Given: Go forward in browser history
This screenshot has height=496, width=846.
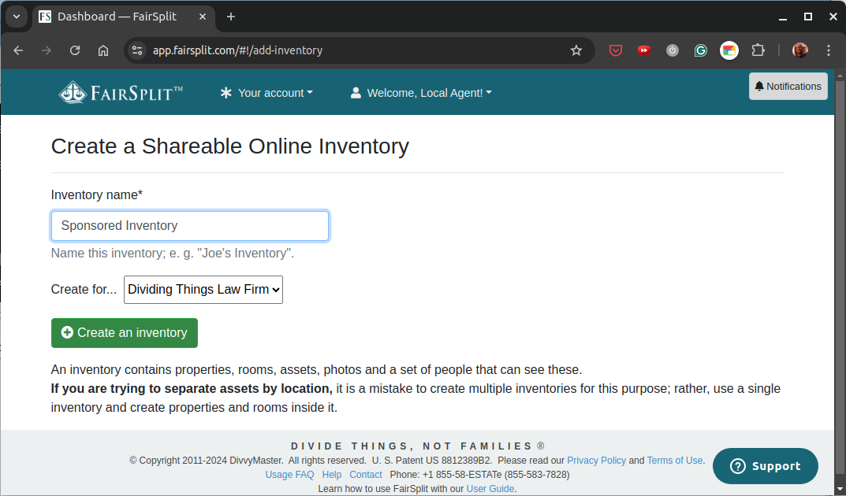Looking at the screenshot, I should click(47, 50).
